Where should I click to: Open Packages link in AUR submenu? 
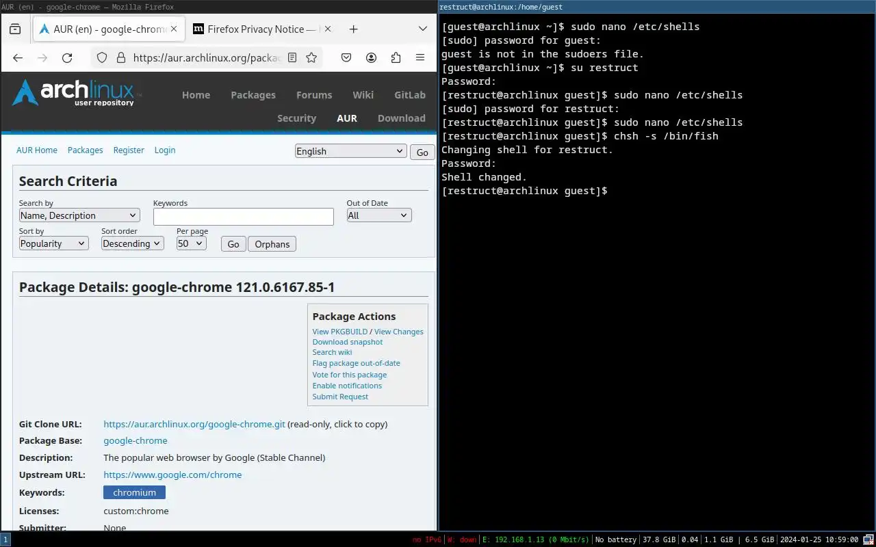pos(85,150)
